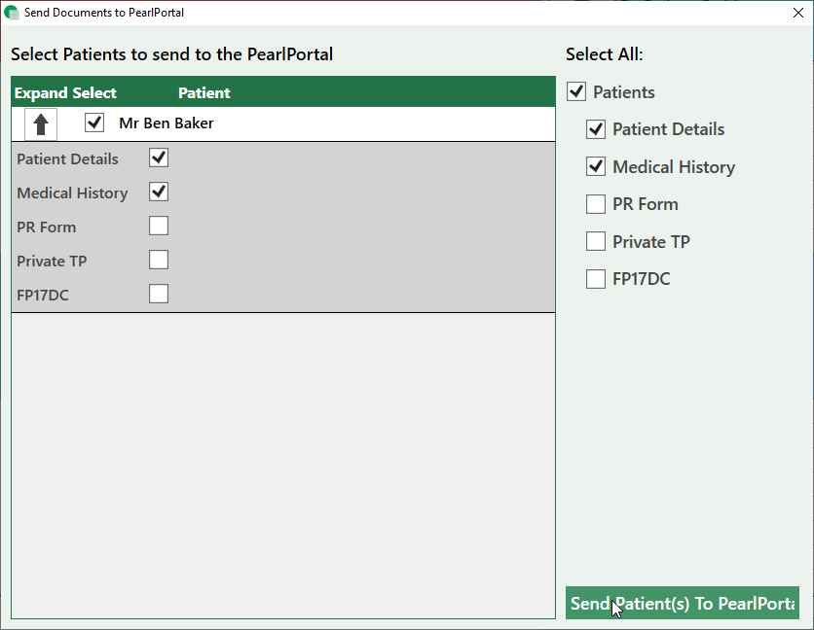Enable Select All PR Form

pos(596,204)
